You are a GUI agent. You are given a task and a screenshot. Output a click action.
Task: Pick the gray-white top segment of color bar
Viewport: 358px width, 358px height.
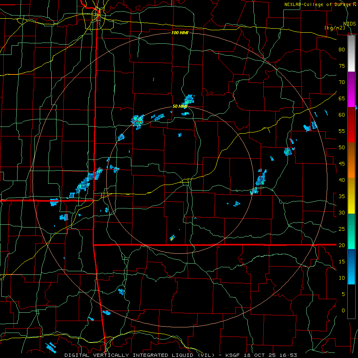(351, 53)
